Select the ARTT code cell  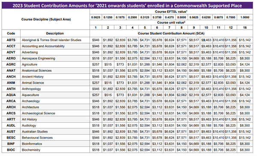[x=11, y=120]
